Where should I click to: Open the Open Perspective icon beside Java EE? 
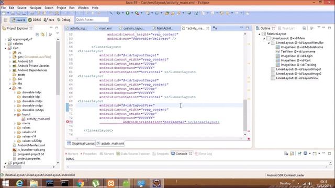pyautogui.click(x=6, y=20)
